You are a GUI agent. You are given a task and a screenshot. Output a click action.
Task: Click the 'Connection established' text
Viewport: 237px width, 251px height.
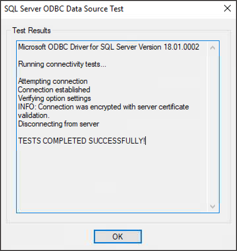pos(54,90)
